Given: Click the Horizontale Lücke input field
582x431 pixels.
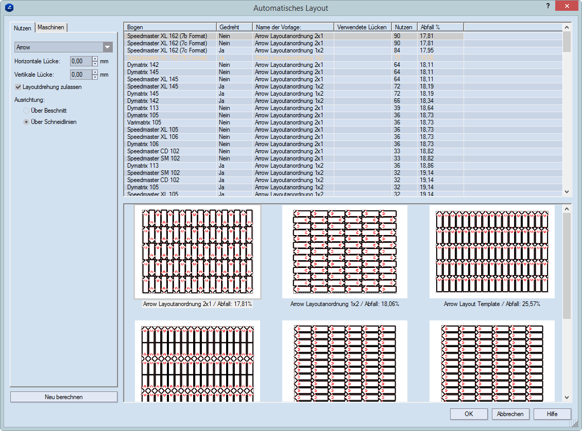Looking at the screenshot, I should (x=80, y=61).
